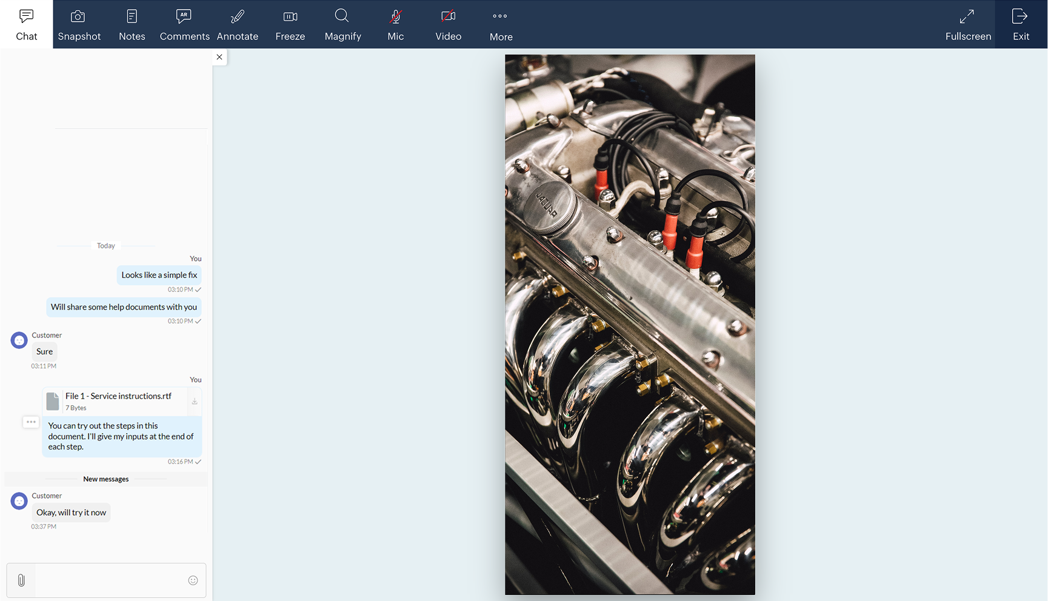Click the 03:11 PM timestamp
This screenshot has width=1048, height=601.
coord(44,367)
